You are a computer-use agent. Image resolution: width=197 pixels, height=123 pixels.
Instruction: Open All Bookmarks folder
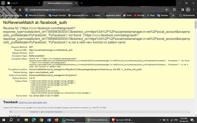187,15
